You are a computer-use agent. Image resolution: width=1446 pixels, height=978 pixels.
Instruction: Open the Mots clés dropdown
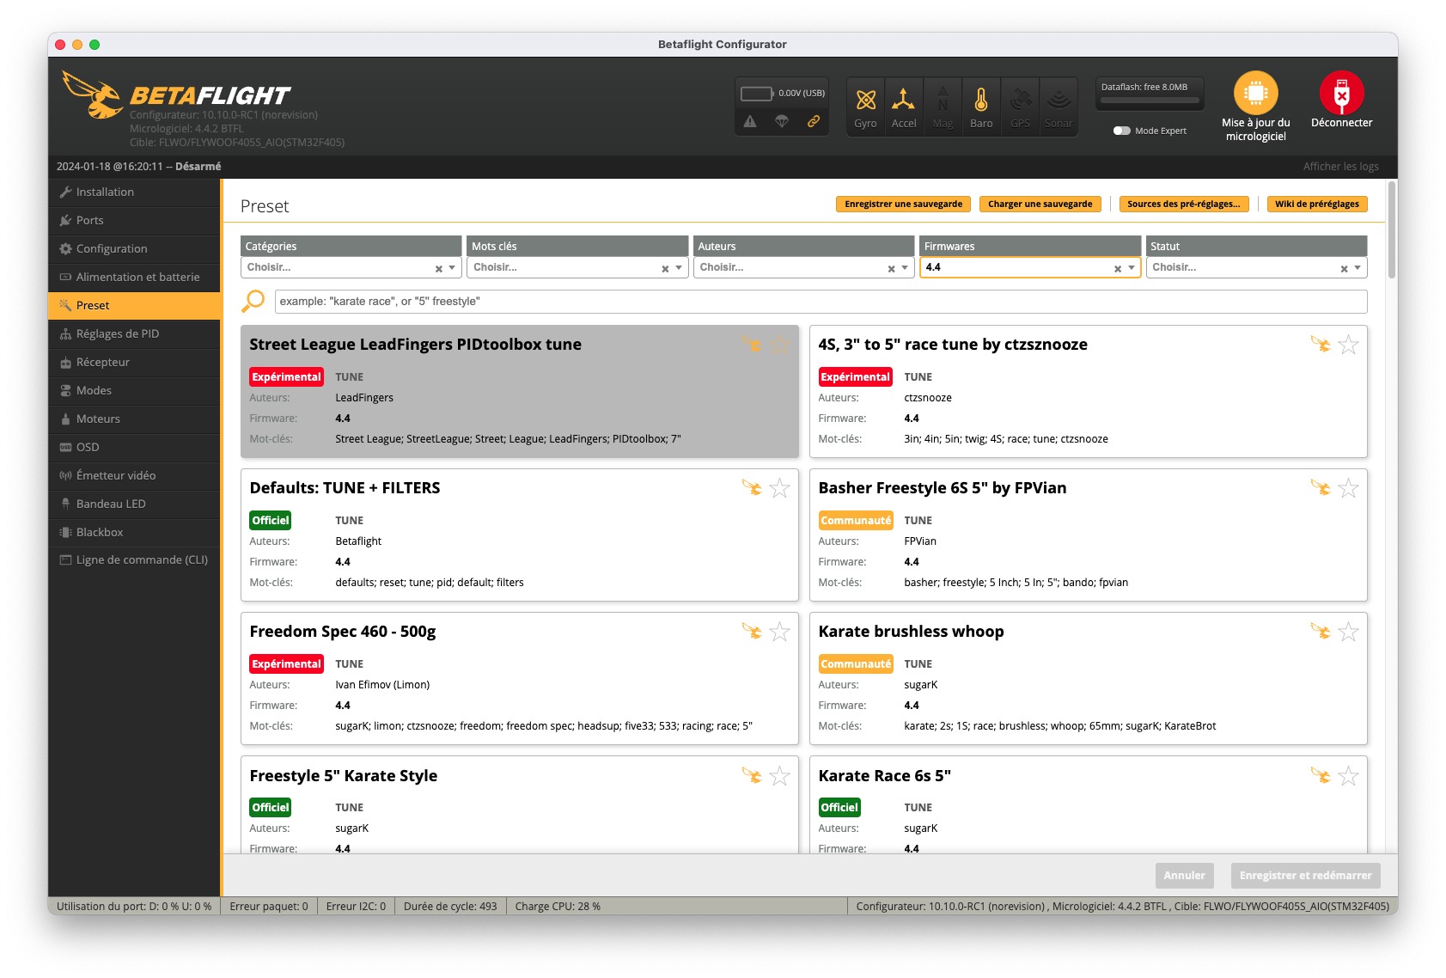(577, 267)
